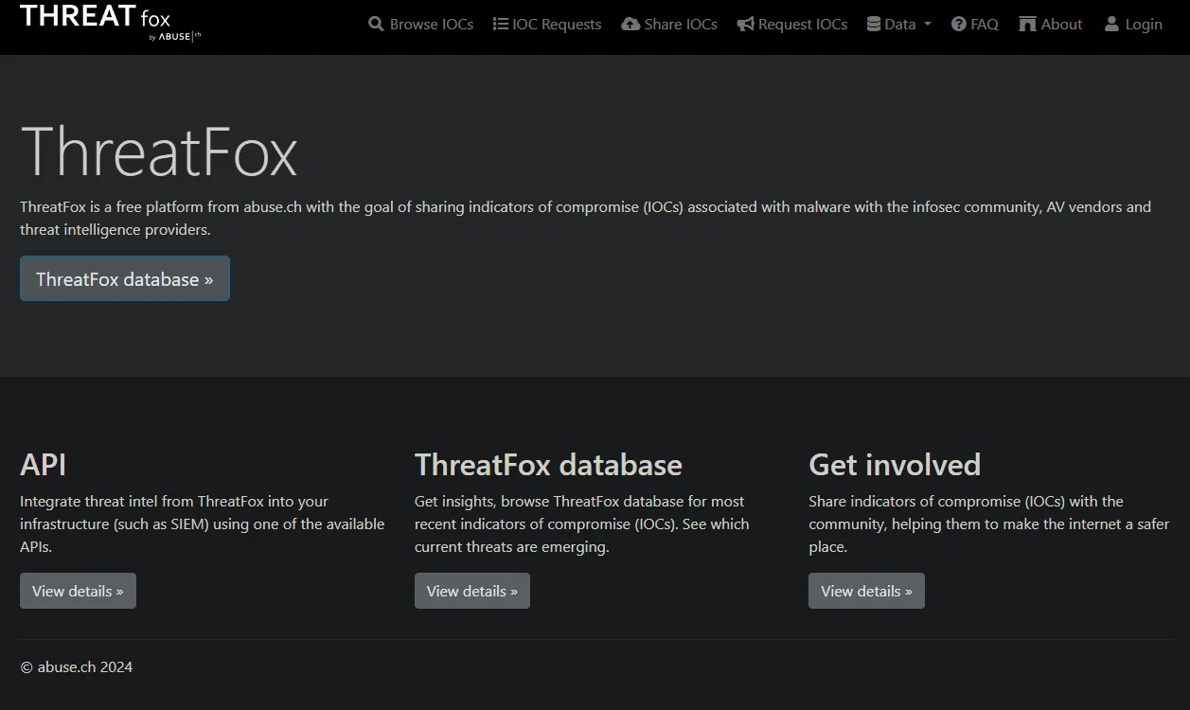Click the cloud upload icon for Share IOCs

coord(631,25)
